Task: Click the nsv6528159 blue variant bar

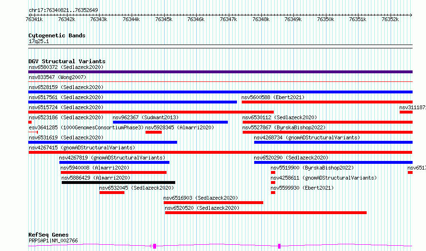Action: coord(220,92)
